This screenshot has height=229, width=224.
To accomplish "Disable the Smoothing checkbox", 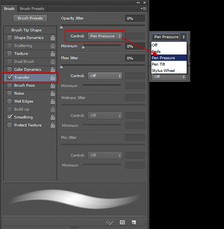I will pyautogui.click(x=10, y=117).
